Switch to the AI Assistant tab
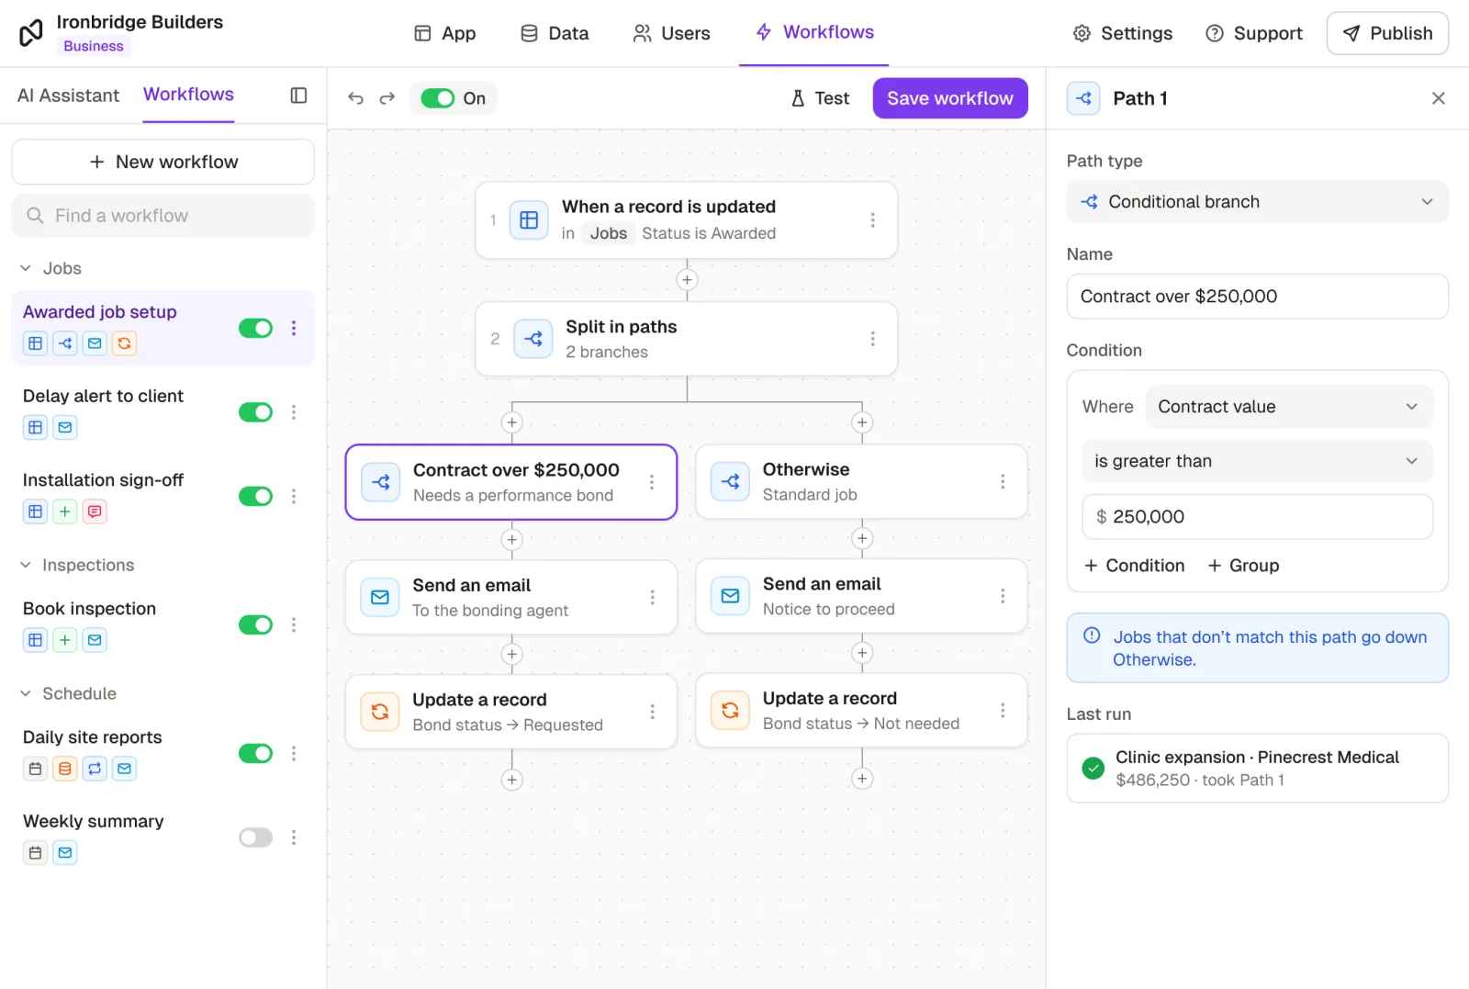 [x=68, y=96]
